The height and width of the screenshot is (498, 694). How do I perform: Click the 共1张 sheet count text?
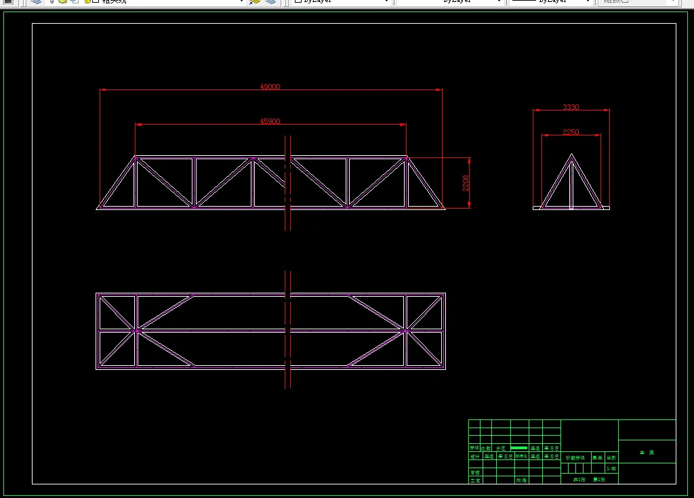click(579, 480)
